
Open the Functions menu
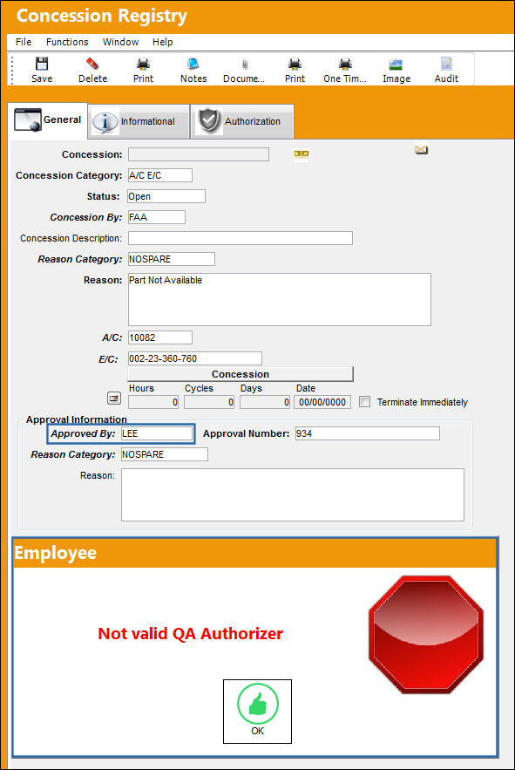click(67, 42)
